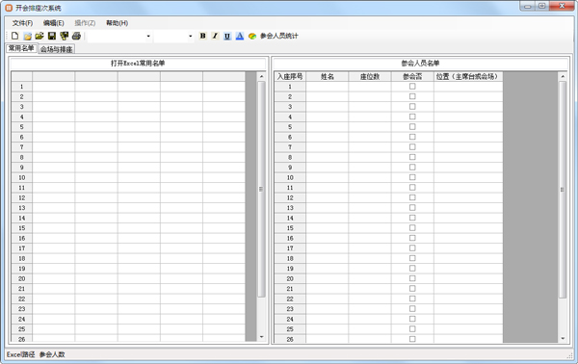Toggle italic formatting with the I icon

point(215,36)
